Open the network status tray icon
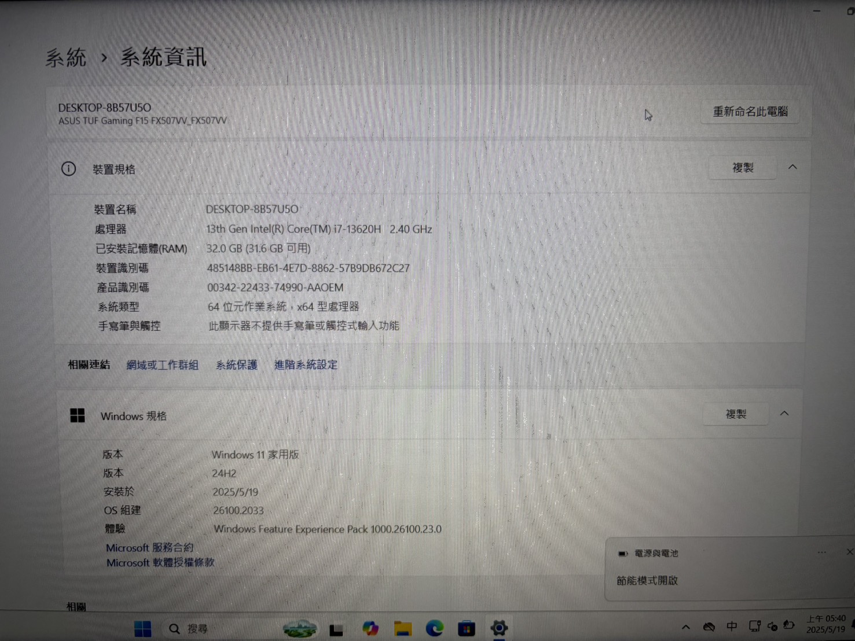 (x=755, y=626)
